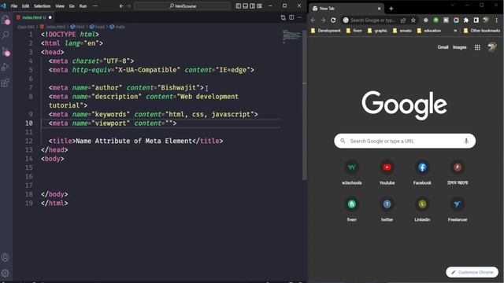Image resolution: width=504 pixels, height=283 pixels.
Task: Toggle the primary side bar layout icon
Action: point(238,6)
